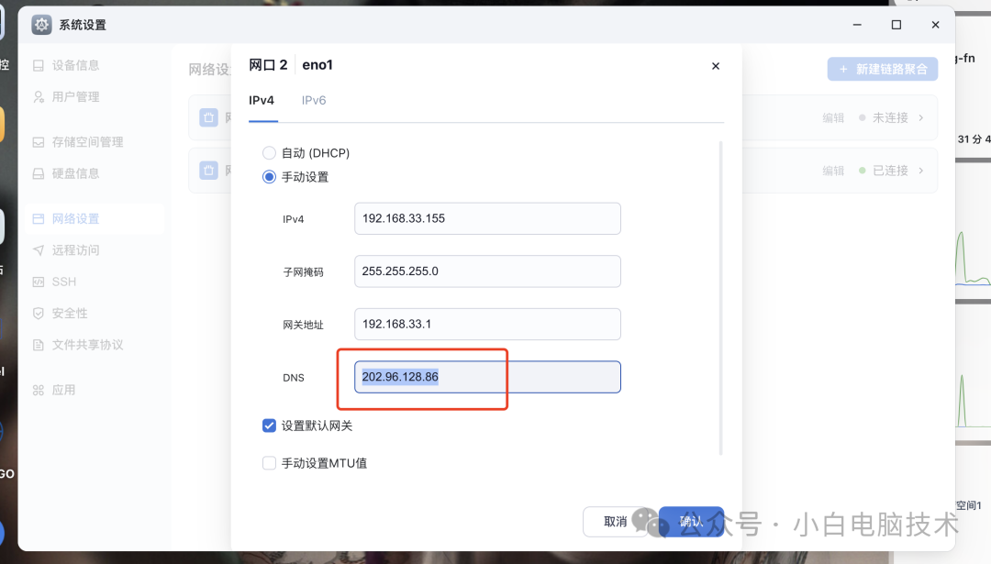Click inside the DNS input field
This screenshot has width=991, height=564.
point(486,376)
